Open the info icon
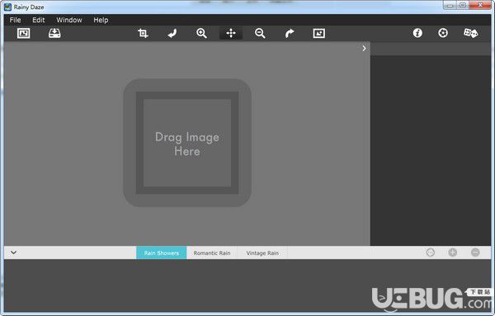The image size is (495, 316). [x=417, y=33]
